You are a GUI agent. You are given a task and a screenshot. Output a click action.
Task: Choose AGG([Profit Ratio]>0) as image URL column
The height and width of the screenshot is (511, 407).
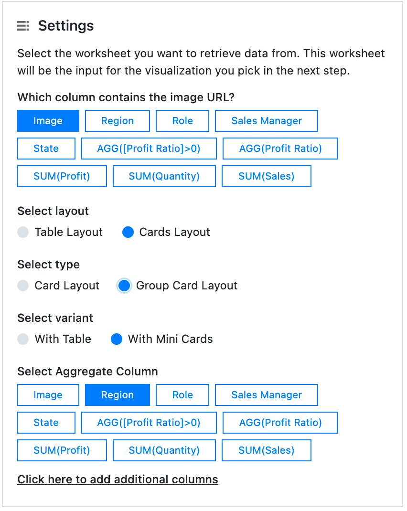[x=149, y=148]
